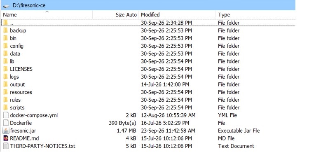Select the output folder icon
309x152 pixels.
6,84
